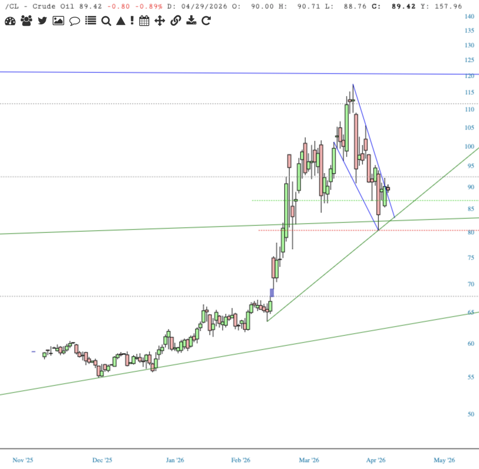
Task: Click the magnifying glass search icon
Action: click(106, 21)
